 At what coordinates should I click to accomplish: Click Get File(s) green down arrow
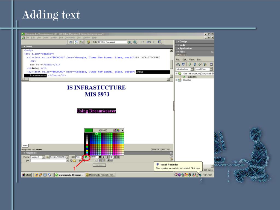coord(190,64)
